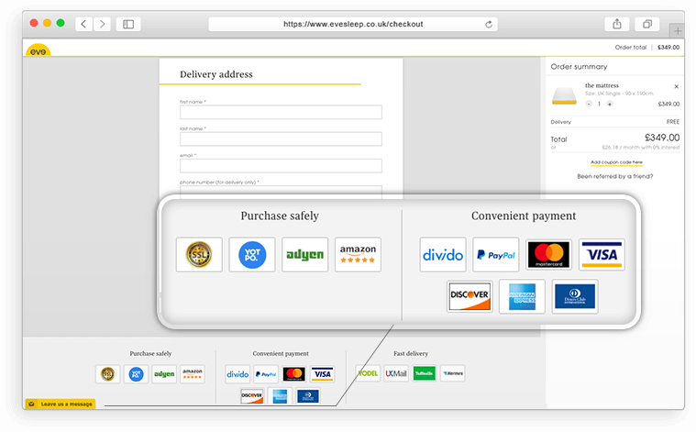Click the divido logo in the footer

click(238, 374)
